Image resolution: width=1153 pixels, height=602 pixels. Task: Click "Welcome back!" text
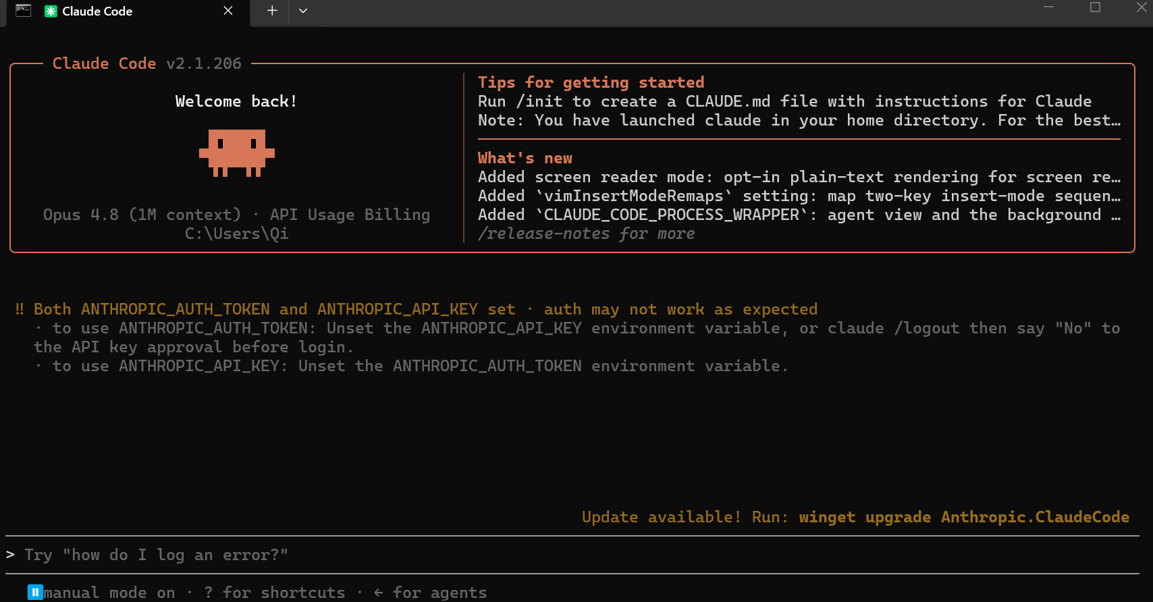(x=236, y=101)
